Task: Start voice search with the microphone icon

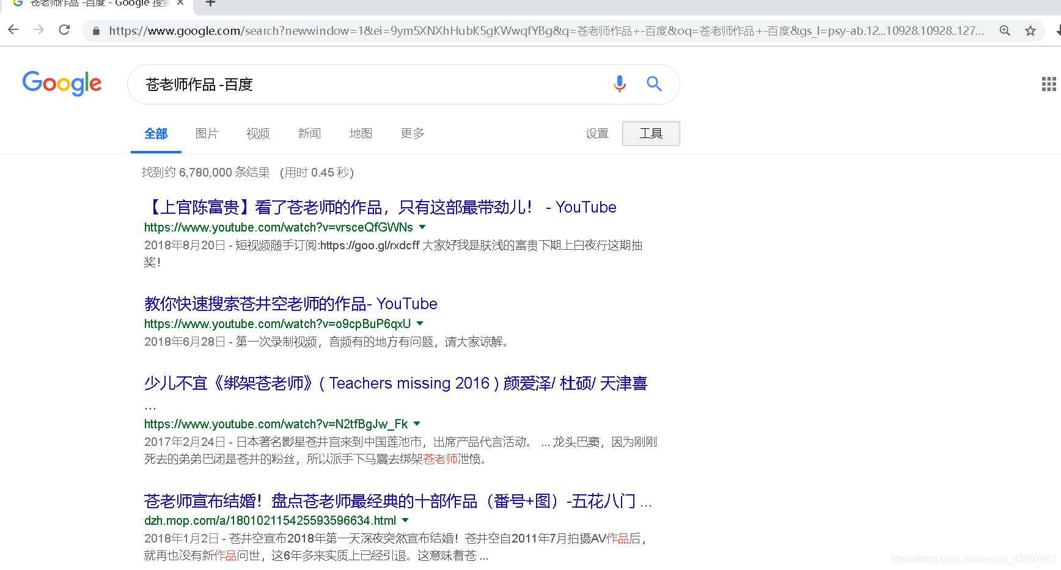Action: coord(620,84)
